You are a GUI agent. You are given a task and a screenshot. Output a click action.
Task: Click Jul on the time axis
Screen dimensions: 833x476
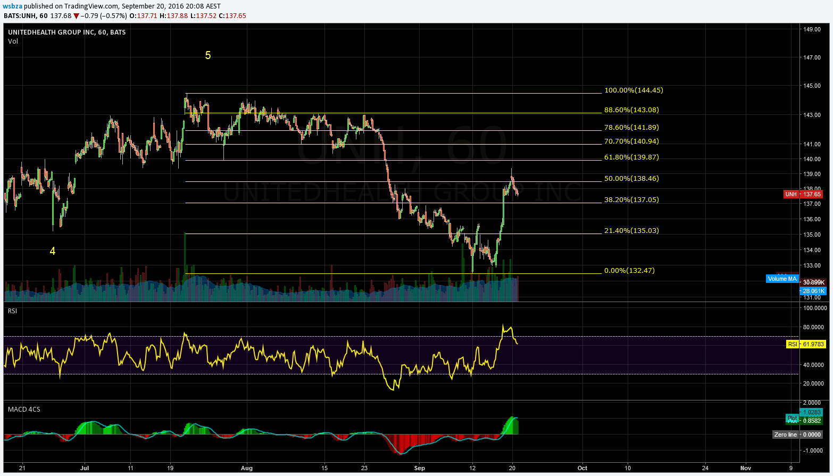[x=85, y=468]
